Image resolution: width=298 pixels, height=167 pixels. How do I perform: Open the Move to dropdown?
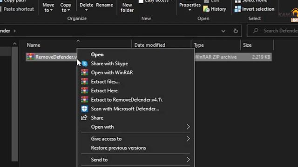pos(48,7)
